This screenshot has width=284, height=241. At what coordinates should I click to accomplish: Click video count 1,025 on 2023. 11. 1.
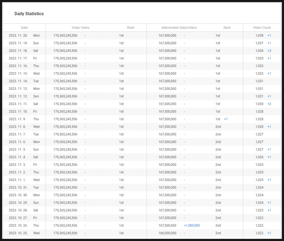tap(259, 180)
